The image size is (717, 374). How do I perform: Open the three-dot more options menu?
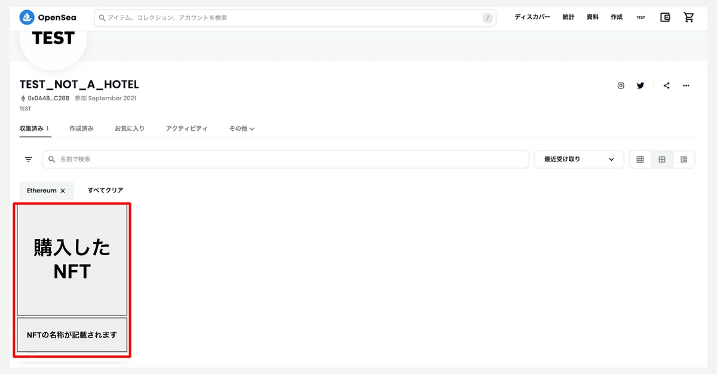coord(686,85)
